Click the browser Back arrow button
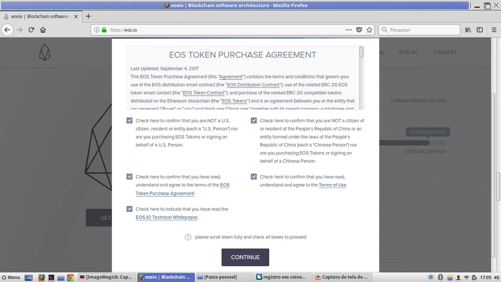Viewport: 501px width, 282px height. point(7,30)
